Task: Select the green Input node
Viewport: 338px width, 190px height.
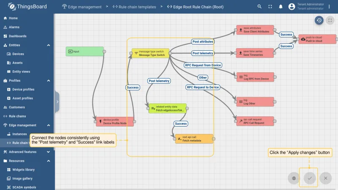Action: 85,51
